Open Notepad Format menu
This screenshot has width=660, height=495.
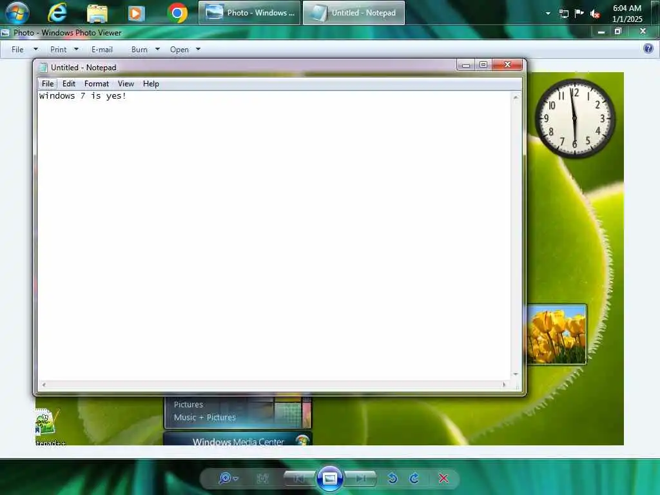pos(97,84)
